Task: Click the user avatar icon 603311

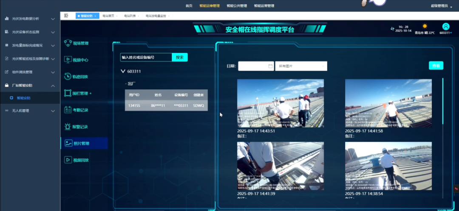Action: coord(445,26)
